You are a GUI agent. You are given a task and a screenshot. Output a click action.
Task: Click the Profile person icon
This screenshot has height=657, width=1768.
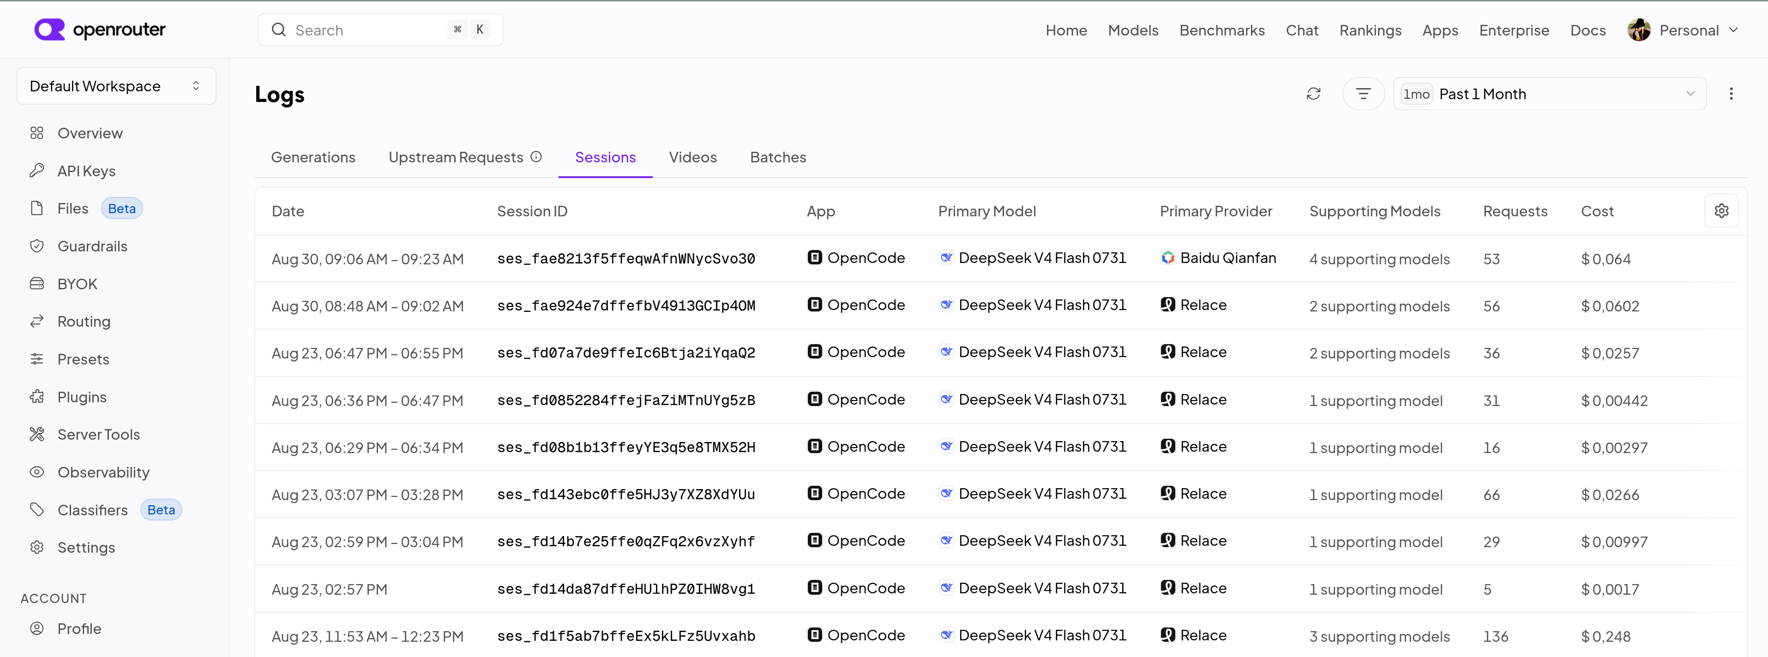pos(37,629)
